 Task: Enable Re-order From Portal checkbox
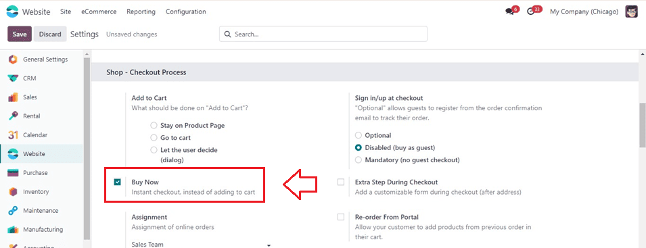tap(341, 217)
